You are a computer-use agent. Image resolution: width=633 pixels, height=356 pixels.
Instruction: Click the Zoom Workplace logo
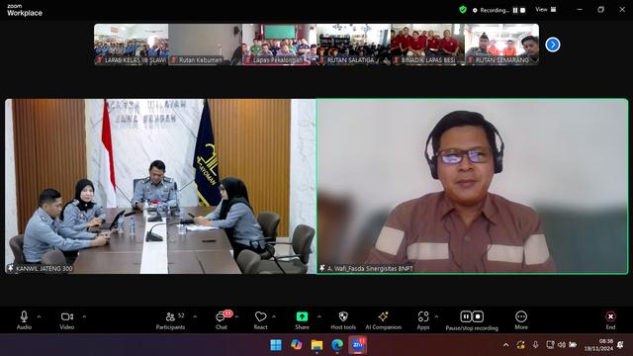[x=24, y=10]
